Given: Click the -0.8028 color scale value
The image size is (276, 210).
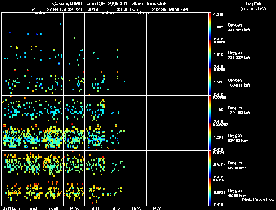Looking at the screenshot, I should pyautogui.click(x=219, y=42).
